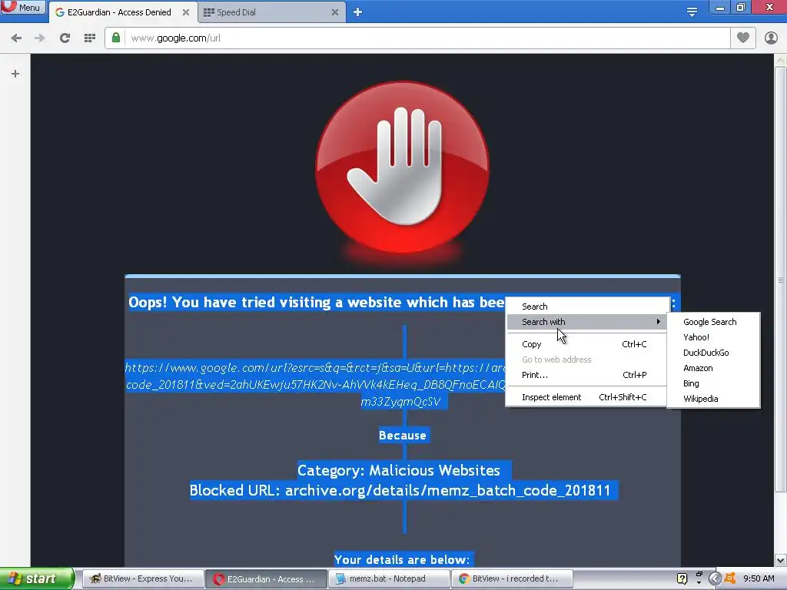Choose Copy in the context menu
Screen dimensions: 787x590
(586, 344)
